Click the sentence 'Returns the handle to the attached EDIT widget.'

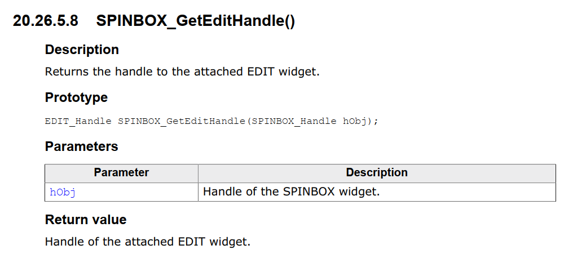click(x=182, y=72)
